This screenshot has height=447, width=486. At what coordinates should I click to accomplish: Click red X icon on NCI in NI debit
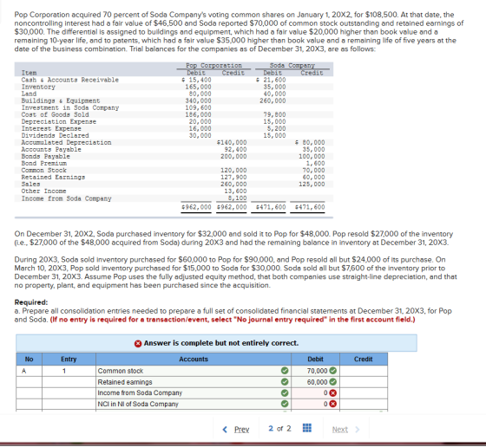click(332, 404)
